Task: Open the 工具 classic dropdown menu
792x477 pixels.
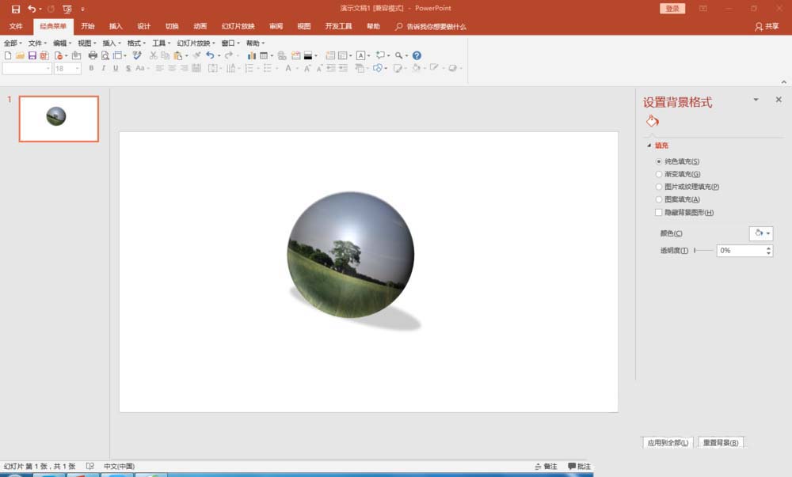Action: [161, 43]
